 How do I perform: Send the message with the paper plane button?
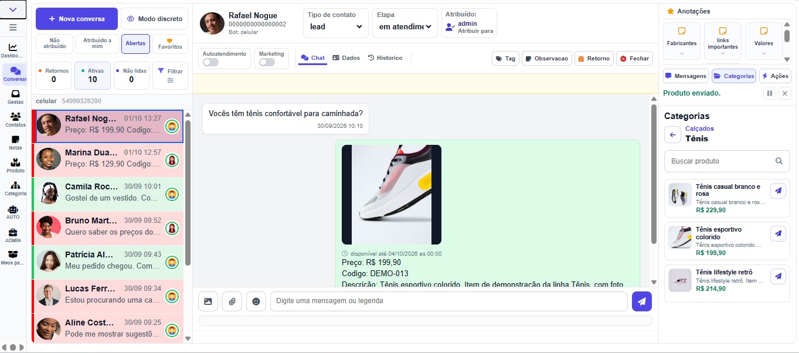(x=642, y=301)
